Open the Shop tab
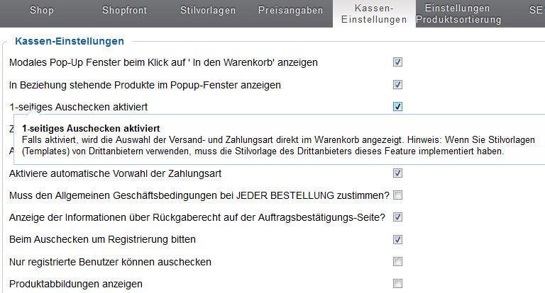The height and width of the screenshot is (293, 545). [x=42, y=11]
